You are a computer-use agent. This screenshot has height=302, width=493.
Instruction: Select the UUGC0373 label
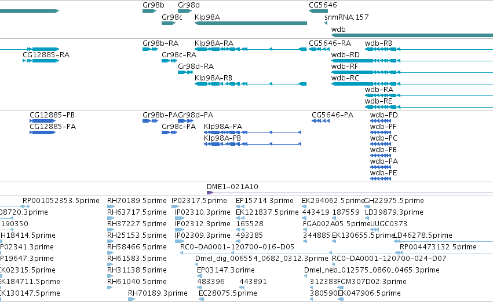click(389, 224)
